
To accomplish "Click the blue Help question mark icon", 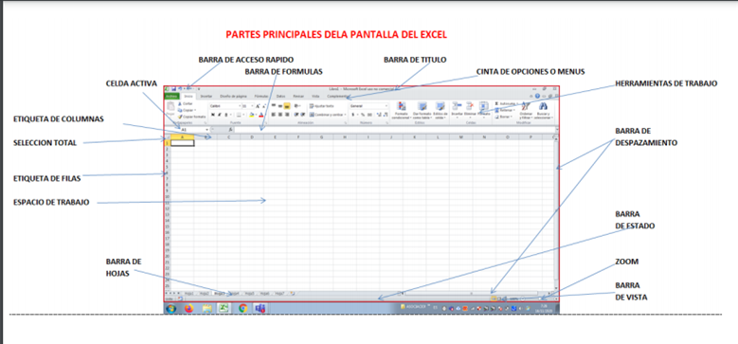I will [537, 96].
